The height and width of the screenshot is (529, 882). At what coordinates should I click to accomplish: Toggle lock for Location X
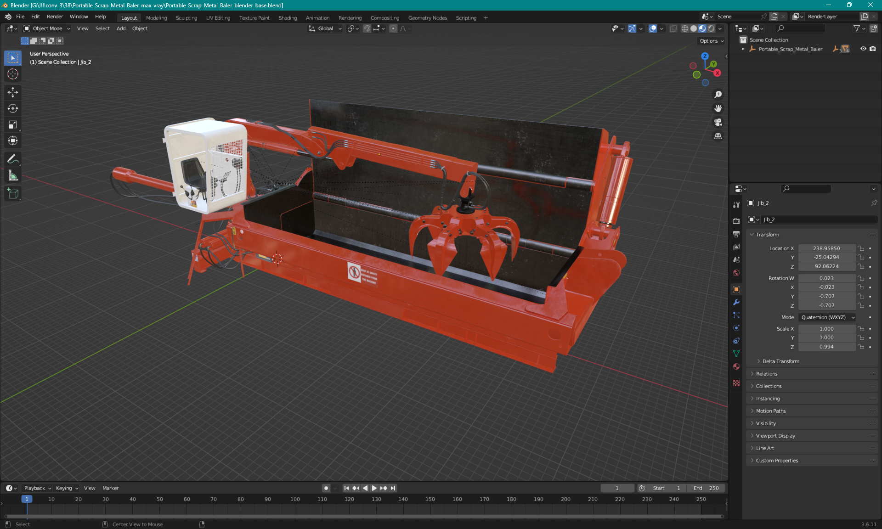pos(861,248)
